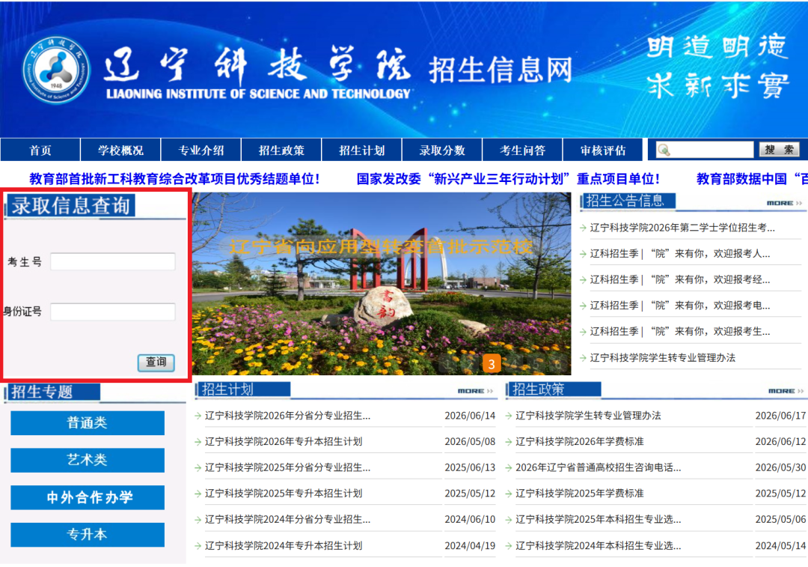Viewport: 808px width, 567px height.
Task: Open 学生转专业管理办法 in 招生公告信息 list
Action: click(662, 357)
